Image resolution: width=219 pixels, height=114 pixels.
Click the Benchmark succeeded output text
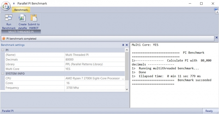(194, 80)
